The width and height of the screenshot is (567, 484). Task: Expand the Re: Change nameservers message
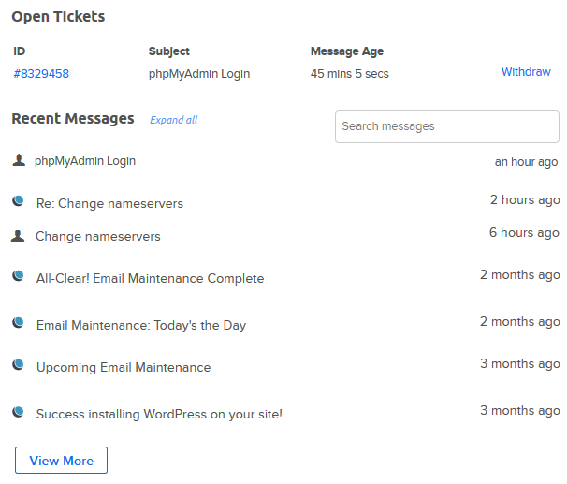[x=109, y=203]
